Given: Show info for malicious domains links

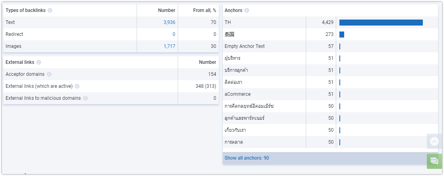Looking at the screenshot, I should (x=85, y=98).
